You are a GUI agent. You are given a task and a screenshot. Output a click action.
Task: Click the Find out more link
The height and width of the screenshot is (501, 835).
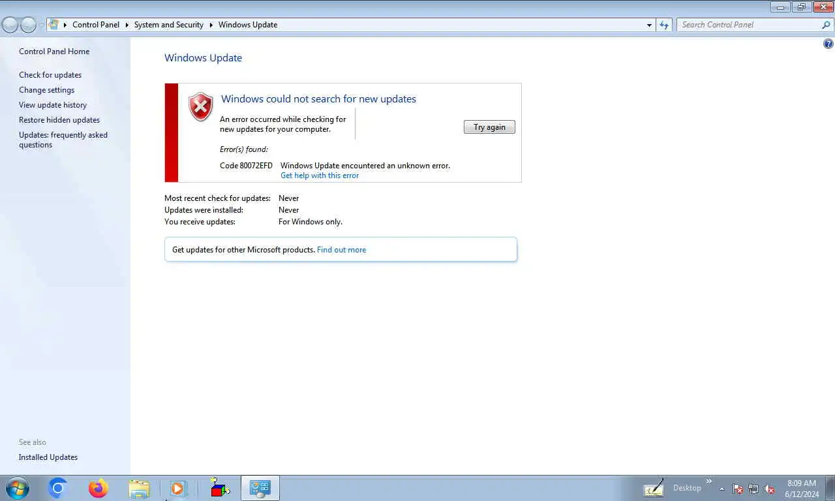point(341,250)
